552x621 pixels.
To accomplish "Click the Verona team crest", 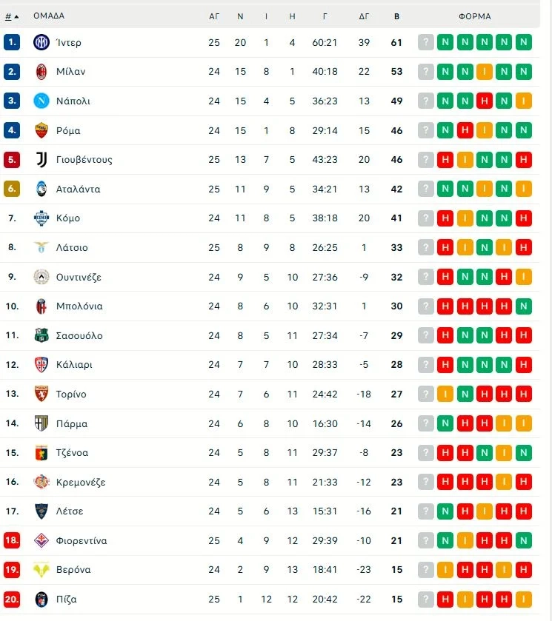I will pos(41,570).
